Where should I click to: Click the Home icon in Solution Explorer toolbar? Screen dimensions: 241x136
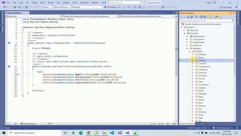coord(188,17)
